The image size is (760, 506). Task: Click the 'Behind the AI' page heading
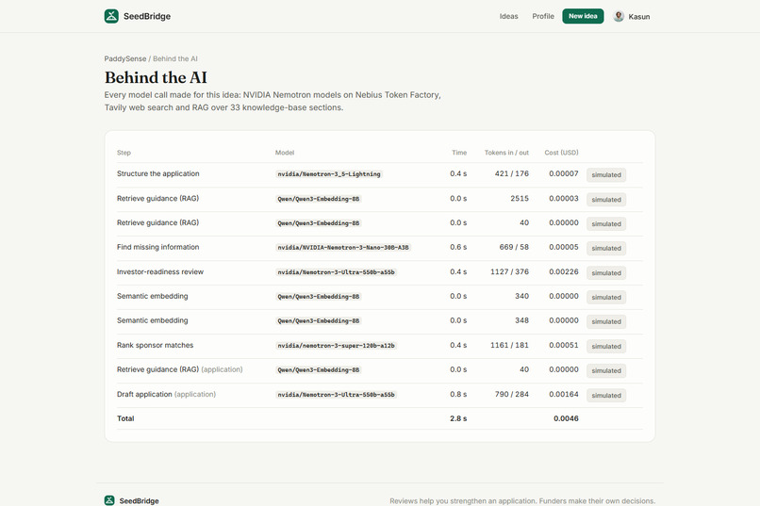(x=156, y=77)
